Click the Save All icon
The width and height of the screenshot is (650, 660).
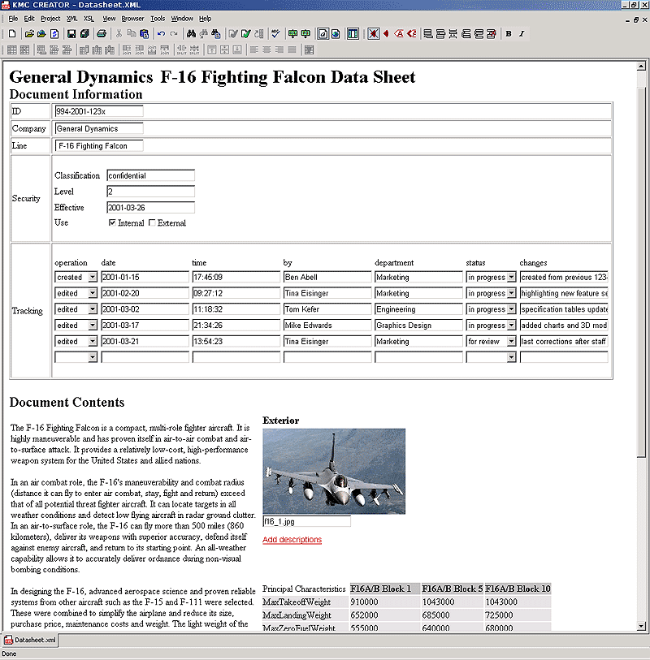click(84, 33)
